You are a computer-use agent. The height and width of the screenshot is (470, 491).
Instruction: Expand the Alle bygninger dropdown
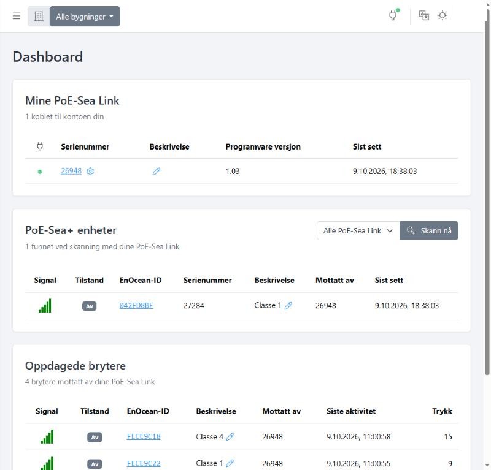tap(85, 17)
